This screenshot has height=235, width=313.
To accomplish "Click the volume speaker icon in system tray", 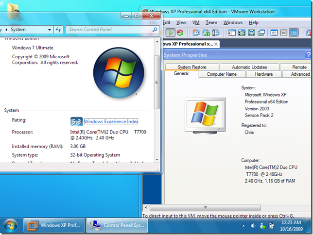I will [x=253, y=226].
